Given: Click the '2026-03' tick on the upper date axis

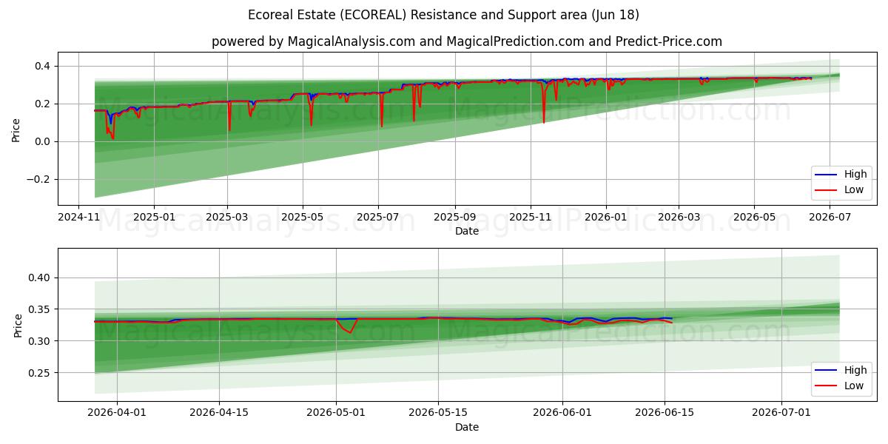Looking at the screenshot, I should coord(679,218).
